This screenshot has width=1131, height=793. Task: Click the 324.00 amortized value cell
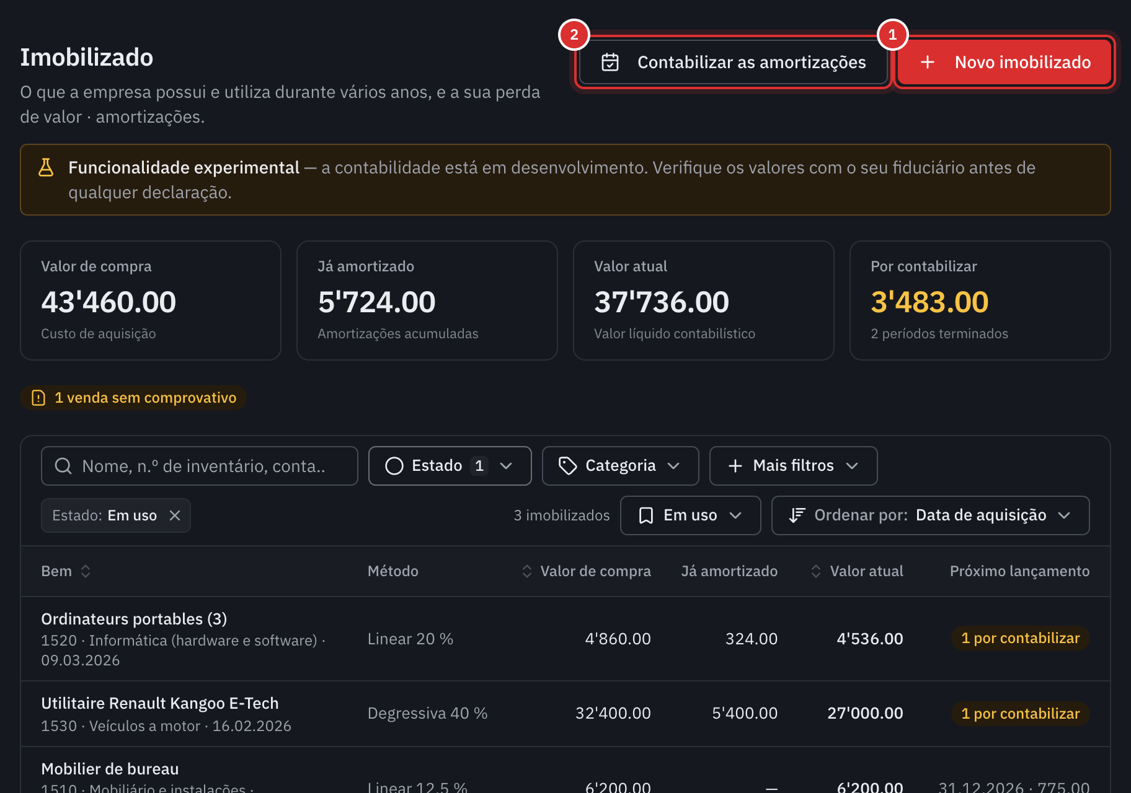[x=752, y=639]
